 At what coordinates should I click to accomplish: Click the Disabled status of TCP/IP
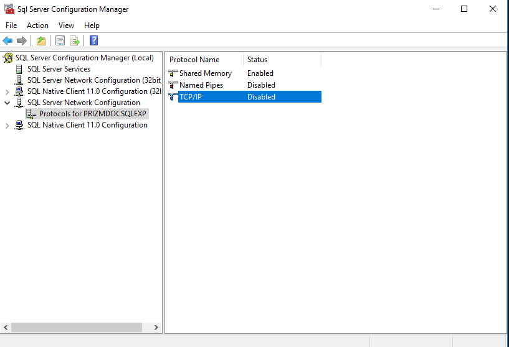coord(261,96)
